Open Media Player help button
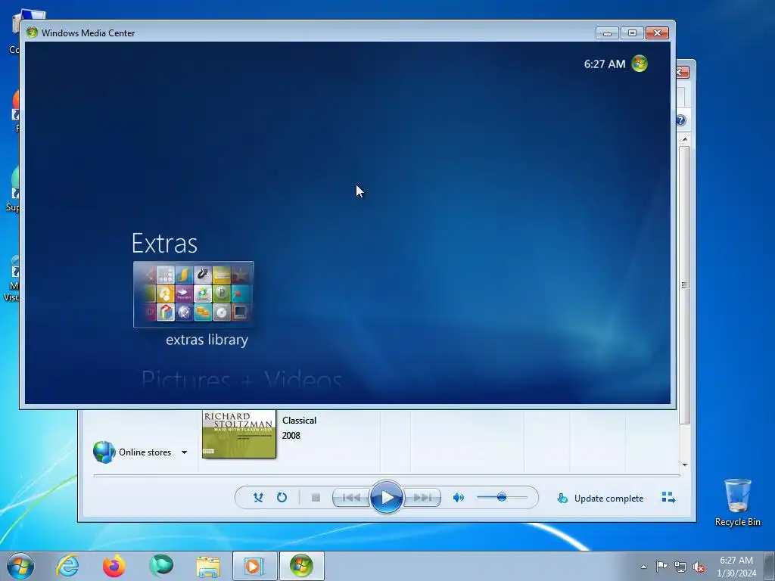 point(681,120)
